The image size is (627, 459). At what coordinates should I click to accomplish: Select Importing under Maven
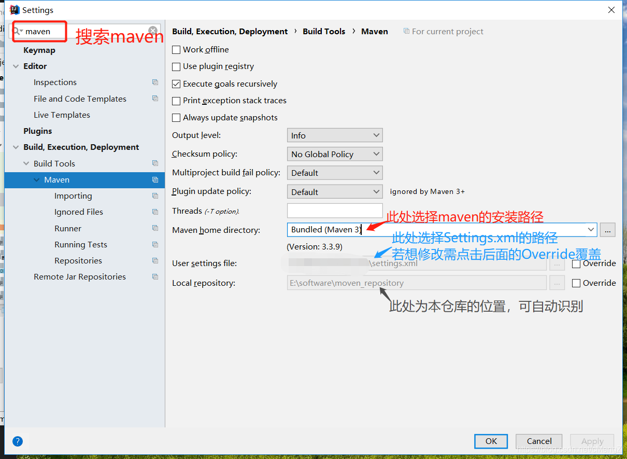73,196
